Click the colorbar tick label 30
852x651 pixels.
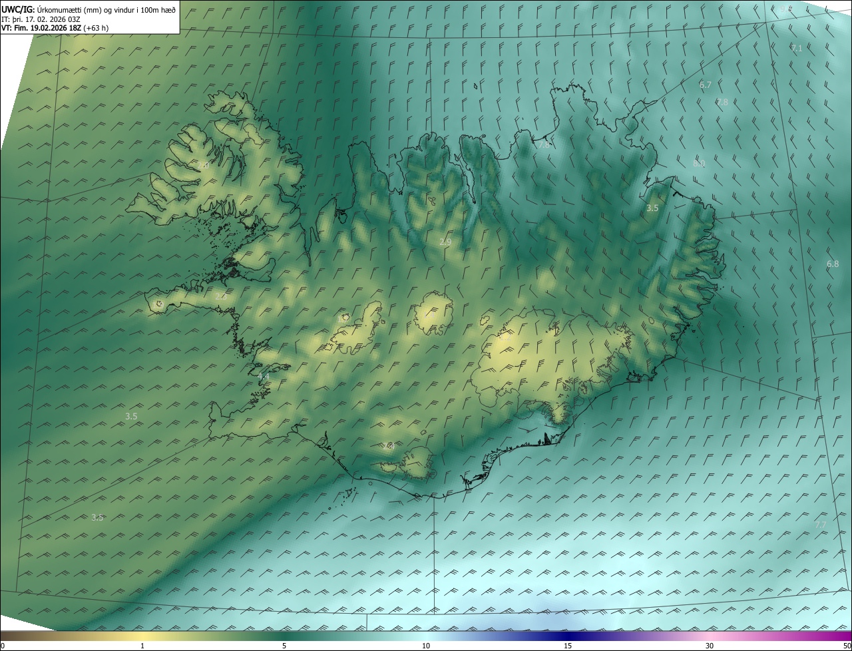pyautogui.click(x=710, y=646)
